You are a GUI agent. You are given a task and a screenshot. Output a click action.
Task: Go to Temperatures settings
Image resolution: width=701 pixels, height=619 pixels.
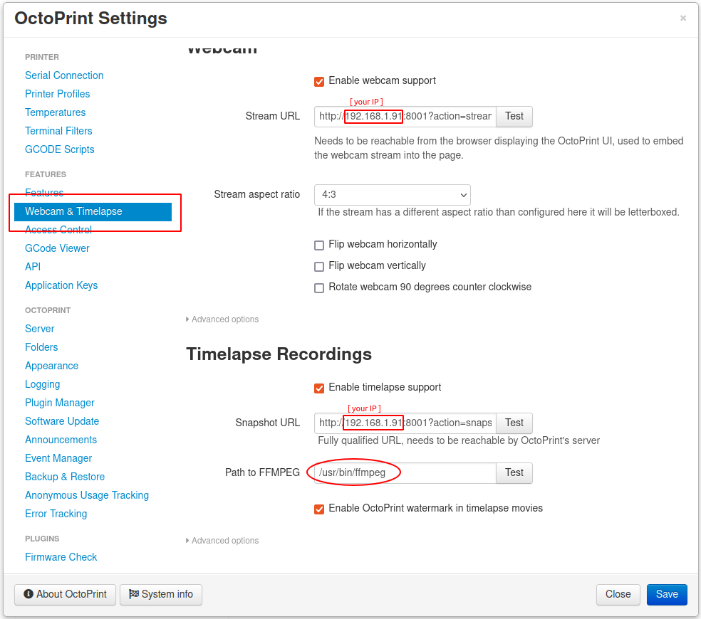55,112
